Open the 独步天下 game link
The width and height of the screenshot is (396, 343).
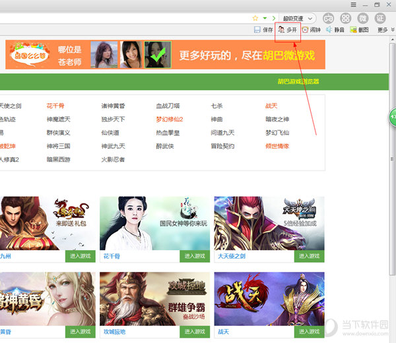pyautogui.click(x=113, y=119)
